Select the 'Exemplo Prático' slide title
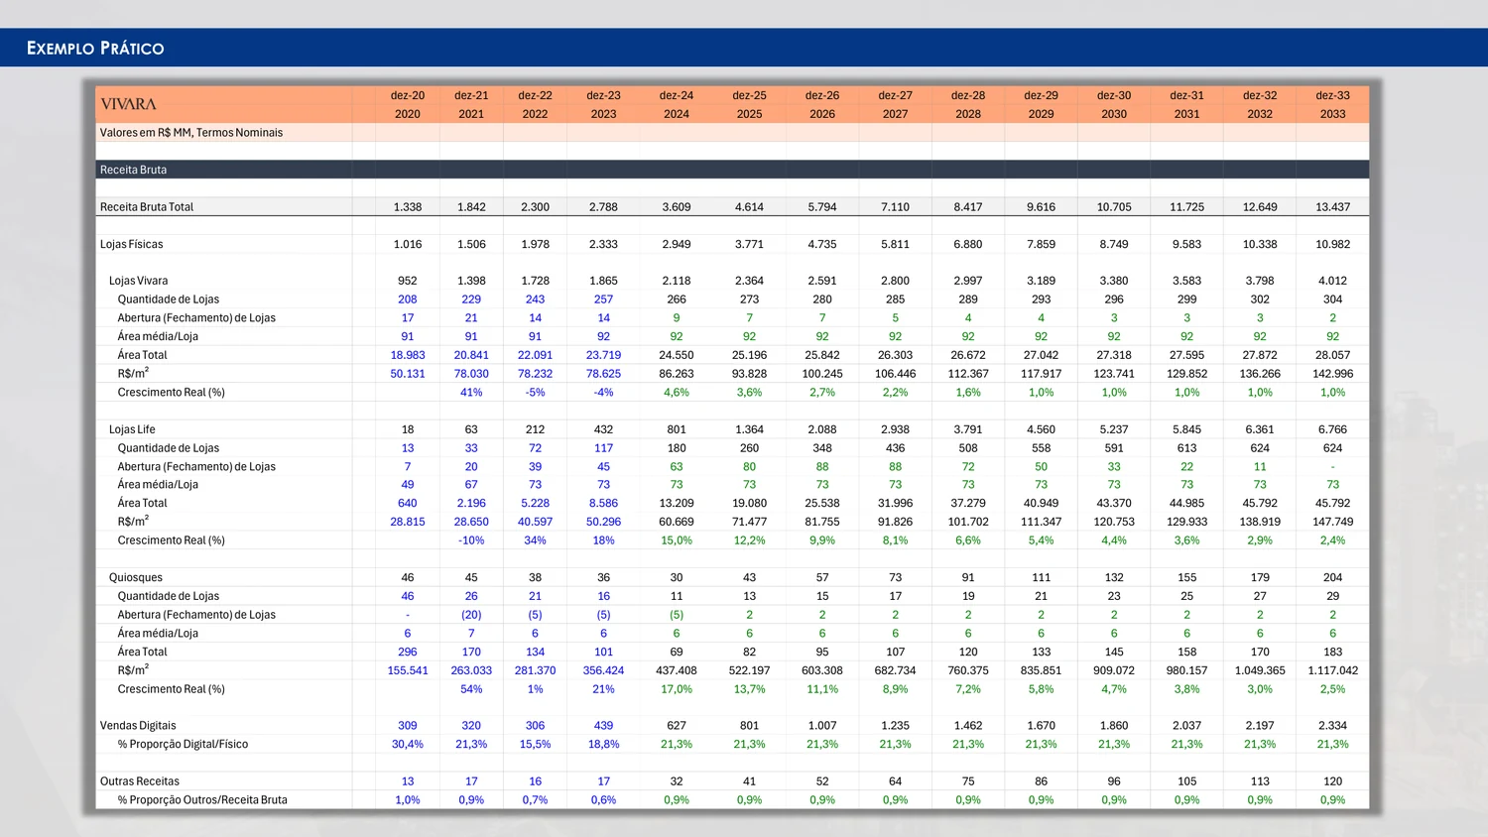The width and height of the screenshot is (1488, 837). (95, 48)
